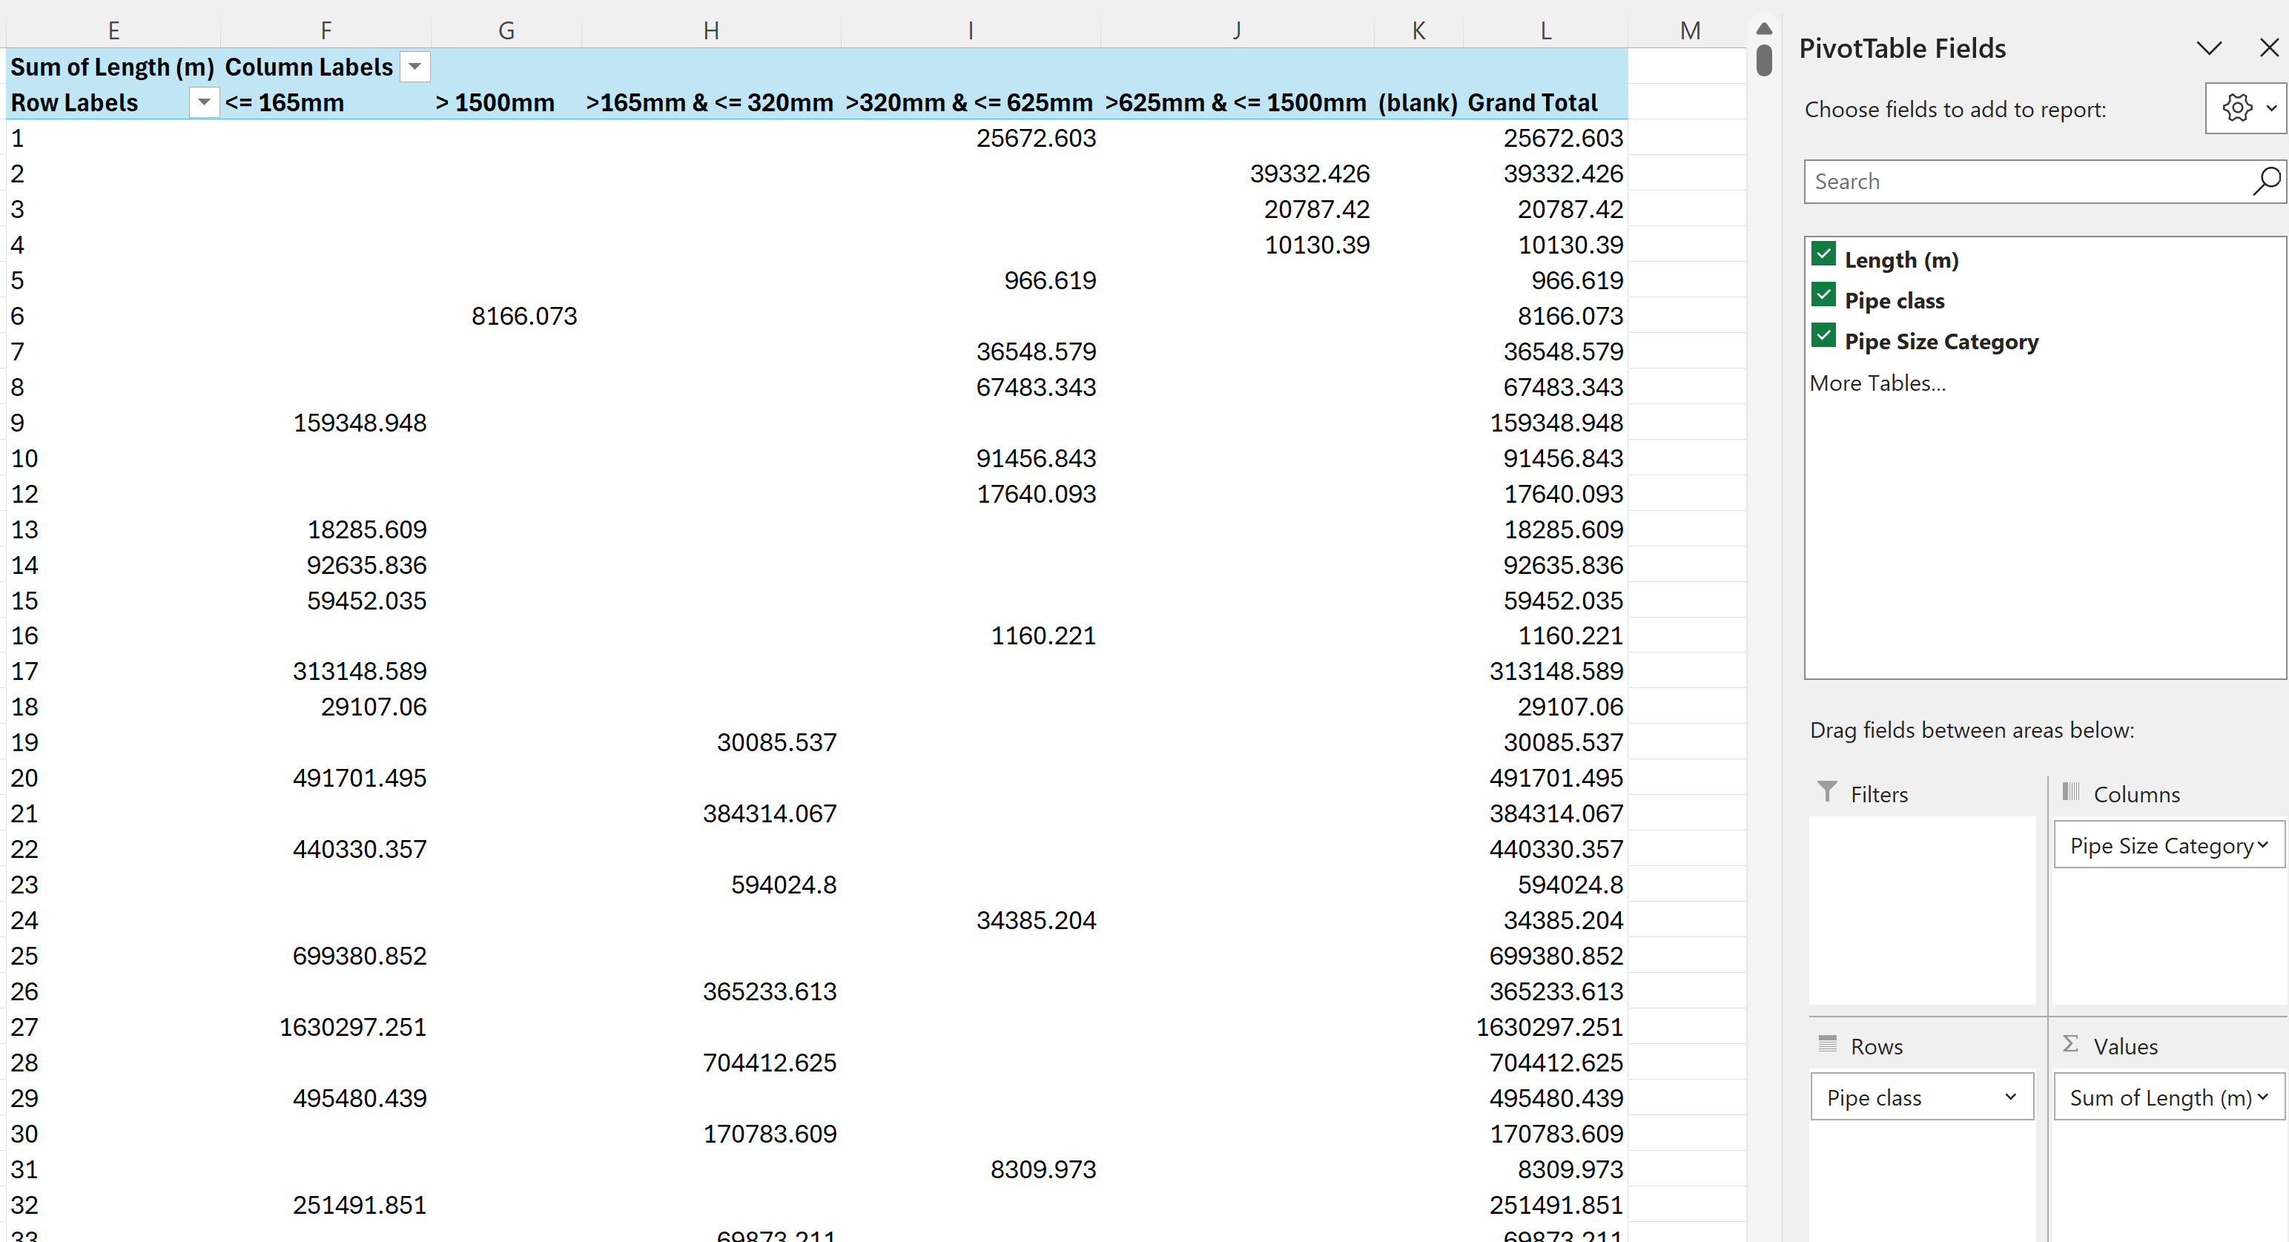The image size is (2289, 1242).
Task: Close the PivotTable Fields pane
Action: (2268, 48)
